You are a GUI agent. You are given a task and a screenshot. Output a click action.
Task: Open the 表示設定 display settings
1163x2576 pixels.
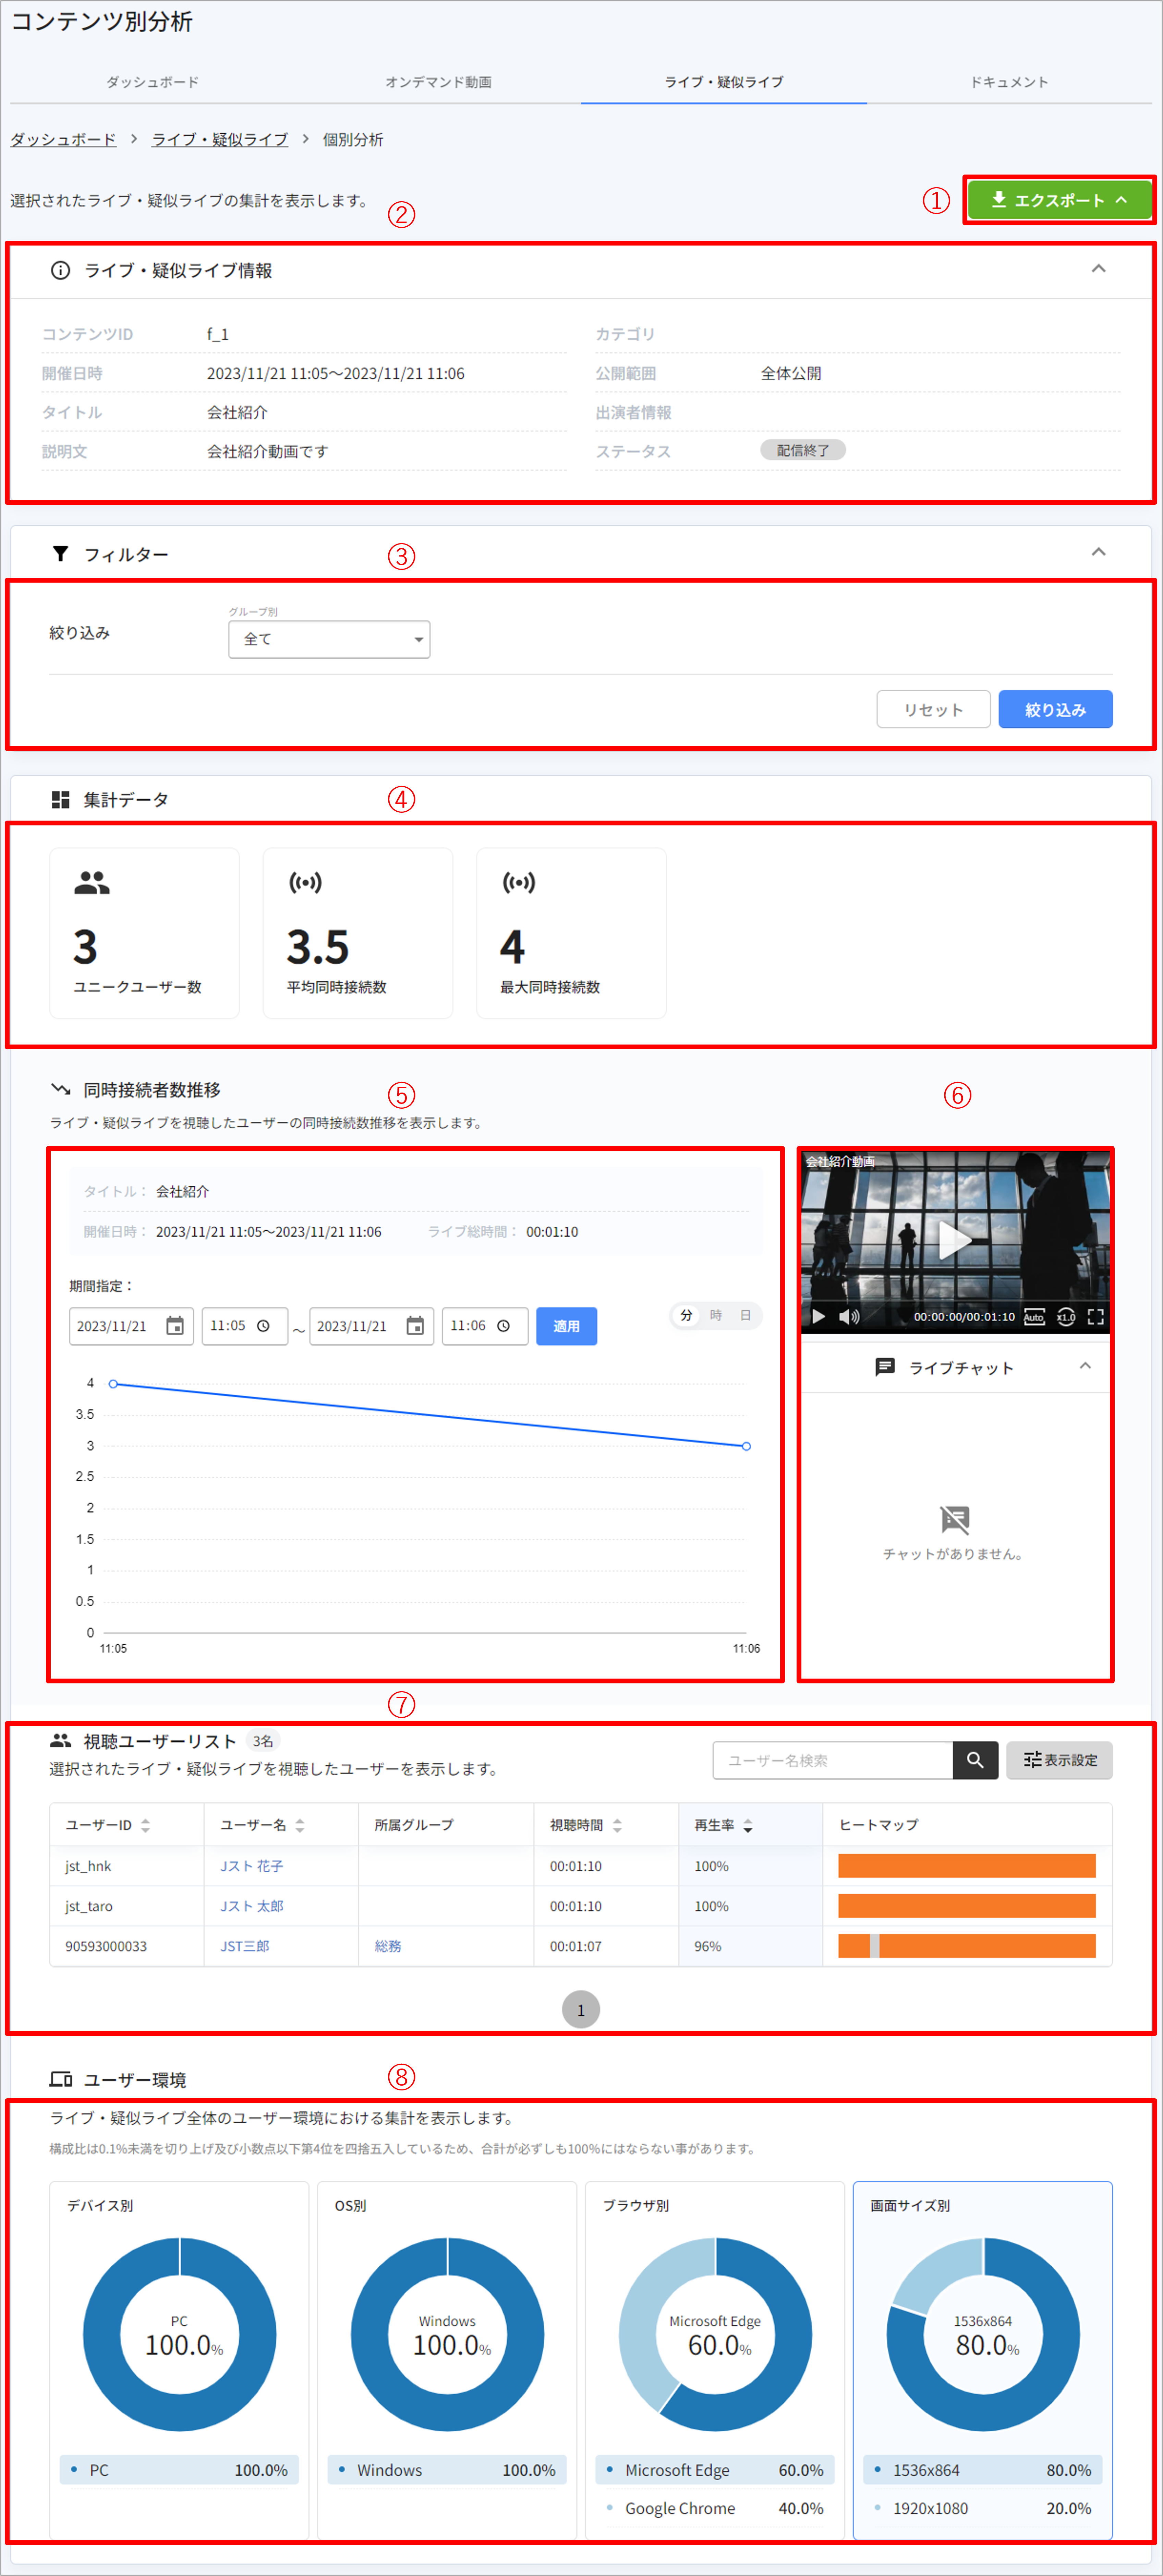(1059, 1760)
